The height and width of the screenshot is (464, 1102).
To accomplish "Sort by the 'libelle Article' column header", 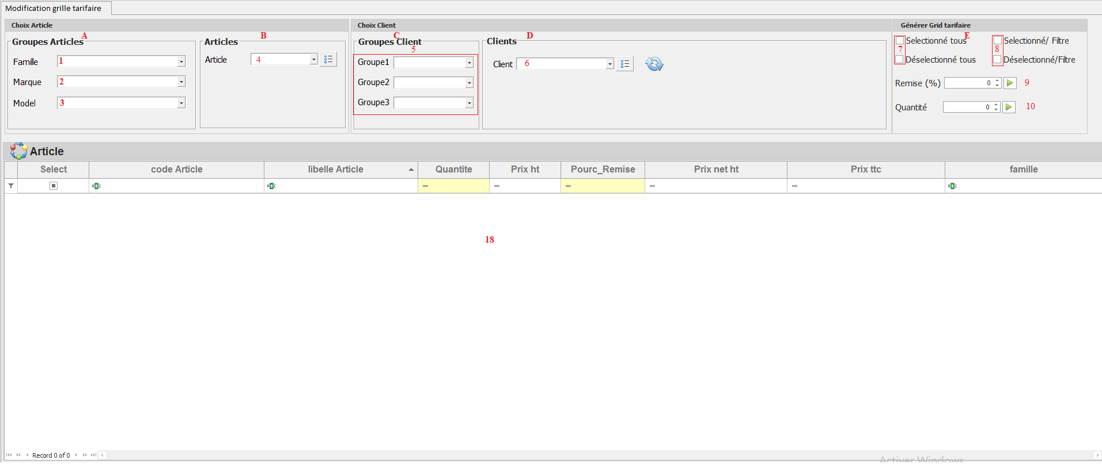I will tap(335, 169).
